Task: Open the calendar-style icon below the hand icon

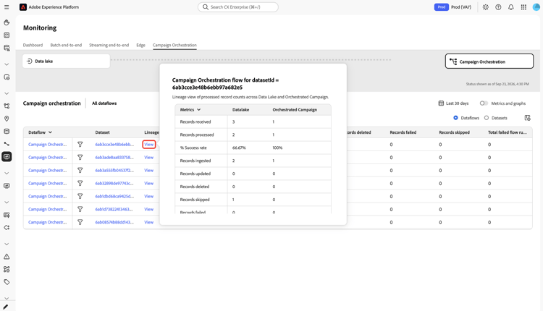Action: pos(7,35)
